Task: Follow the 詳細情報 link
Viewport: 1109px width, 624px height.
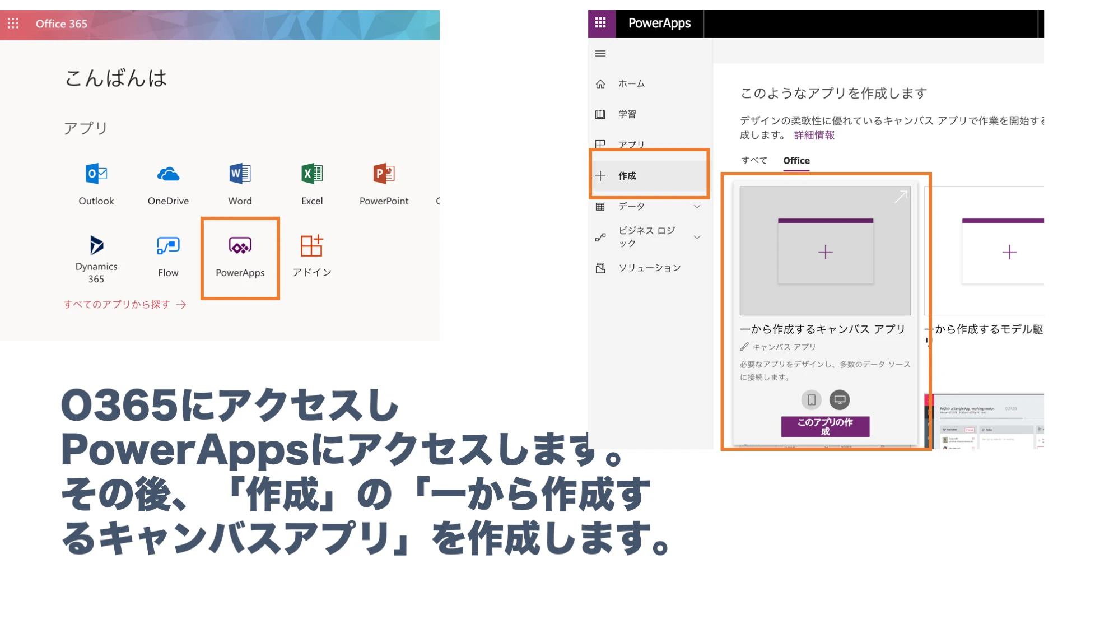Action: 814,135
